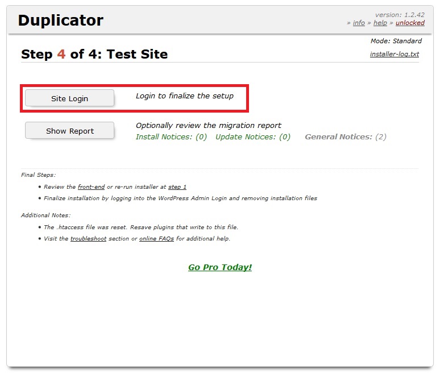Click the Go Pro Today! link

220,267
